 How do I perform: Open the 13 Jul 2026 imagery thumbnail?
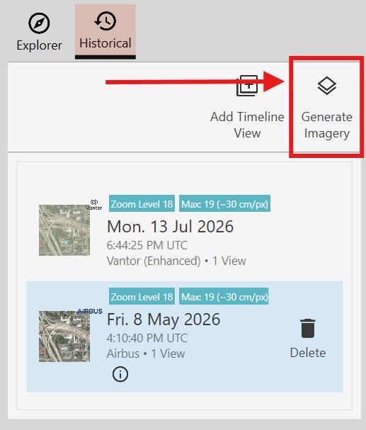[x=64, y=230]
